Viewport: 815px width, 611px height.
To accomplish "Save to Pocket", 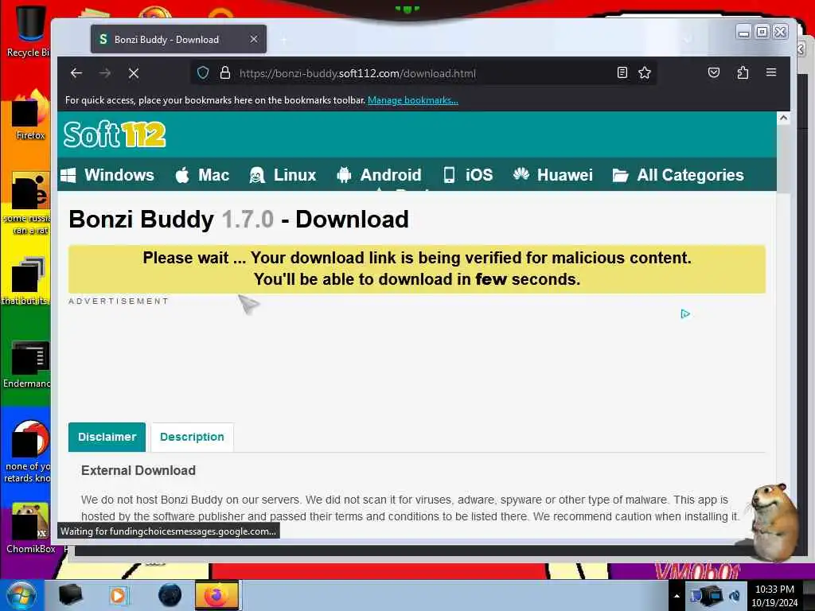I will point(714,72).
